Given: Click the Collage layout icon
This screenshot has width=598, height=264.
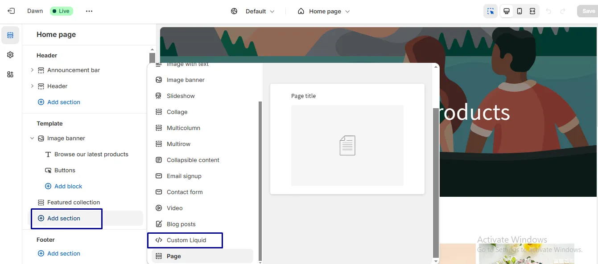Looking at the screenshot, I should pos(158,112).
